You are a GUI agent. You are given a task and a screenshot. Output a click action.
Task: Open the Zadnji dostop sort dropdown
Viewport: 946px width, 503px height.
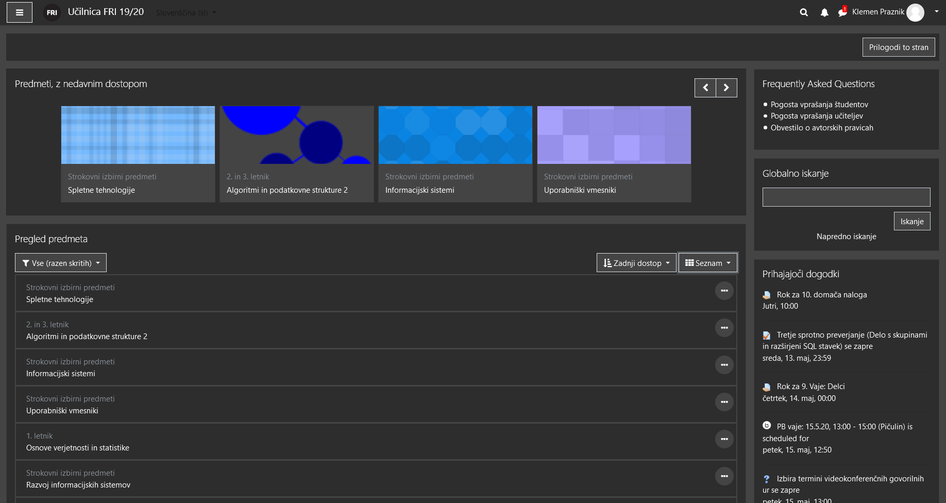[x=636, y=263]
